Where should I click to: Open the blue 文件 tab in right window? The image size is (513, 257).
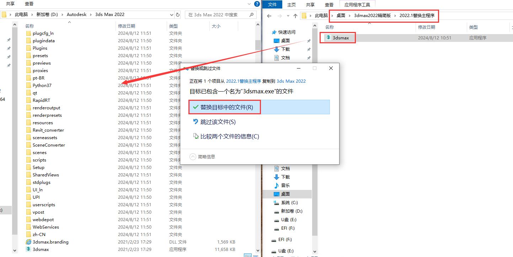click(x=272, y=5)
